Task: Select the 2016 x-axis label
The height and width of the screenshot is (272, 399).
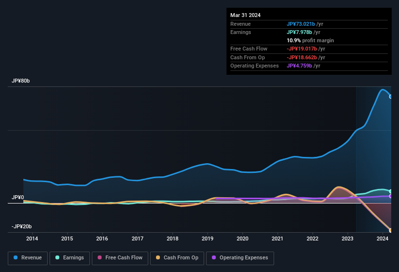Action: 102,238
